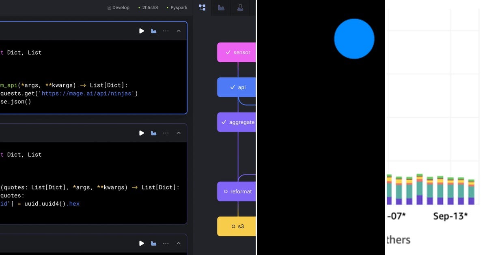Collapse the second code block

click(x=179, y=133)
